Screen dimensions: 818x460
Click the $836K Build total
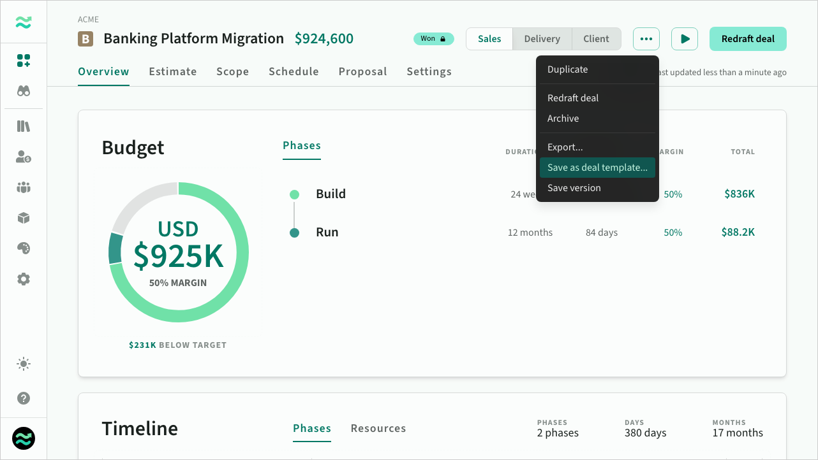(740, 194)
